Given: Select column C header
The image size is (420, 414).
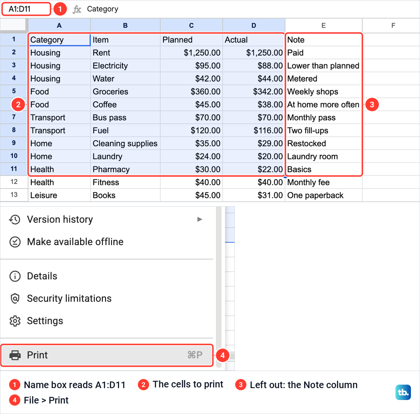Looking at the screenshot, I should (x=191, y=25).
